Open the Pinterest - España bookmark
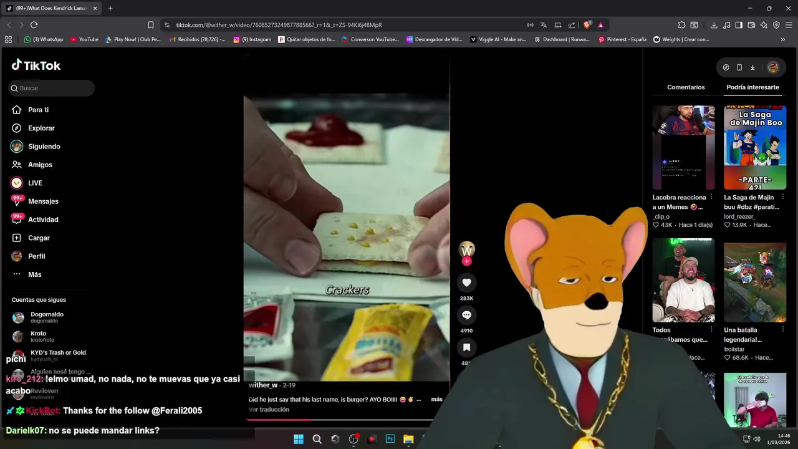Viewport: 798px width, 449px height. [x=622, y=39]
